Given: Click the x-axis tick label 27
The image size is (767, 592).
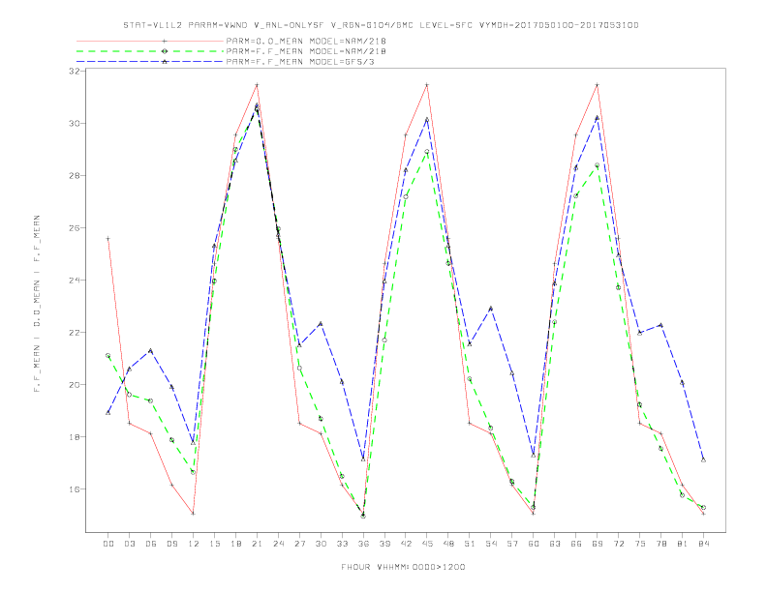Looking at the screenshot, I should coord(299,544).
